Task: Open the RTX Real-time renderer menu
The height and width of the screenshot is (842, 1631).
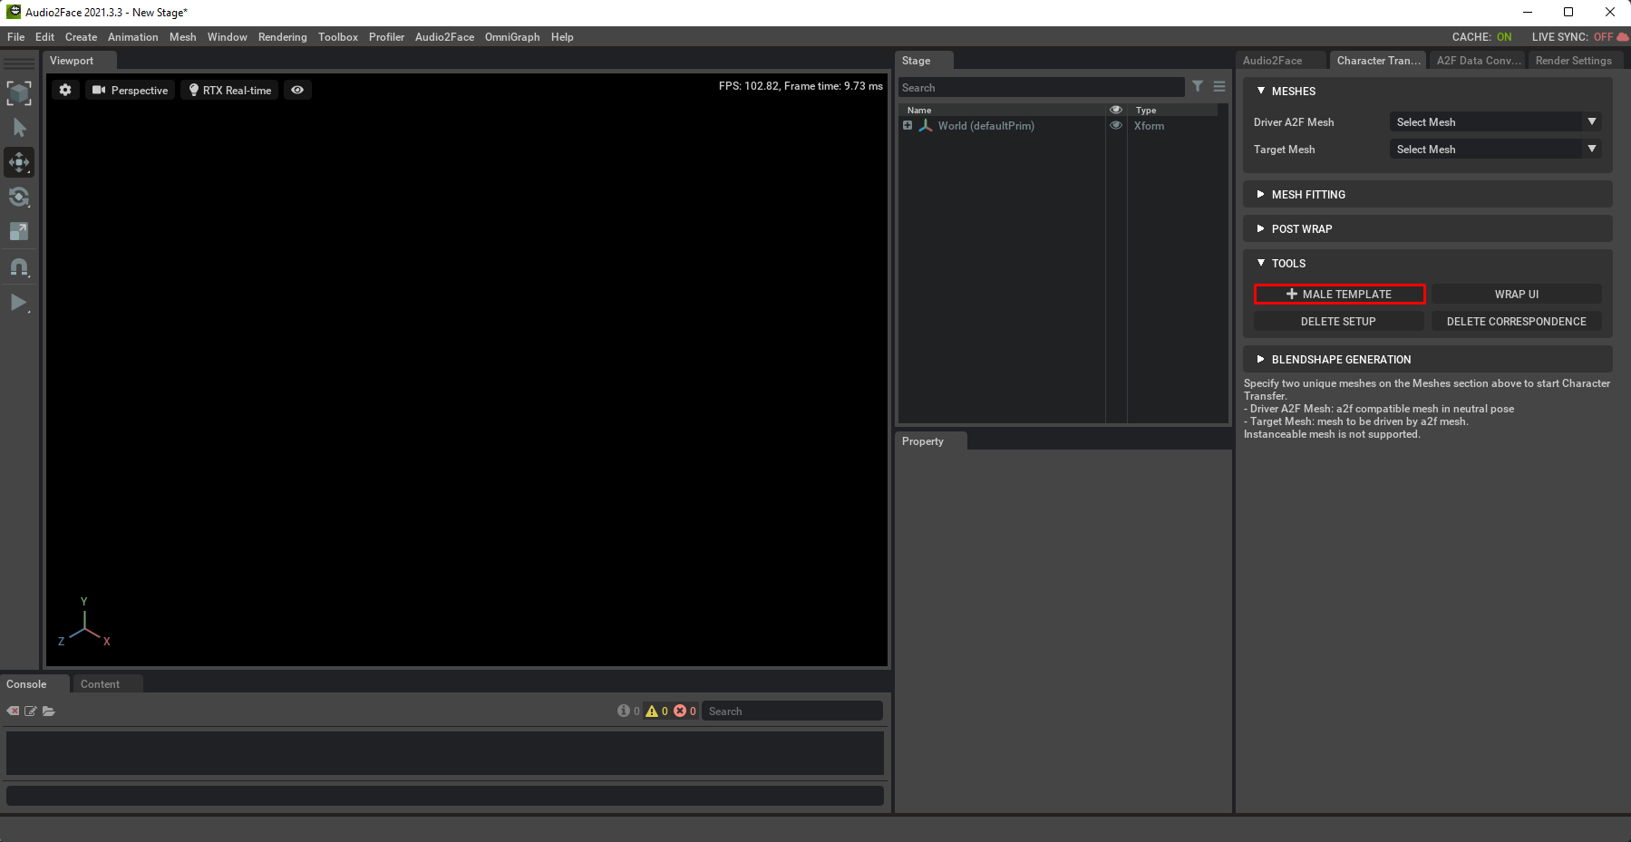Action: 230,90
